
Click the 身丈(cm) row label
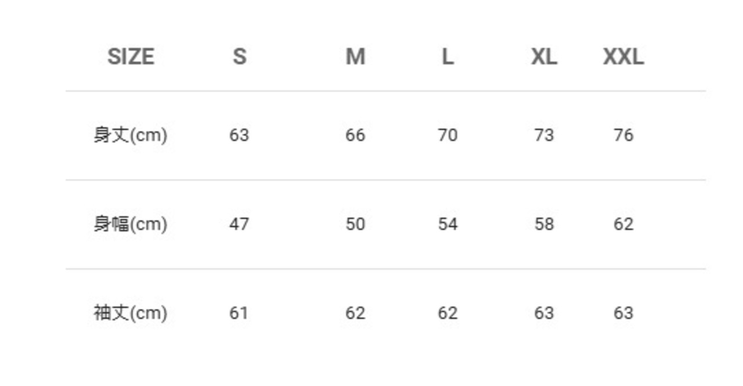tap(131, 135)
